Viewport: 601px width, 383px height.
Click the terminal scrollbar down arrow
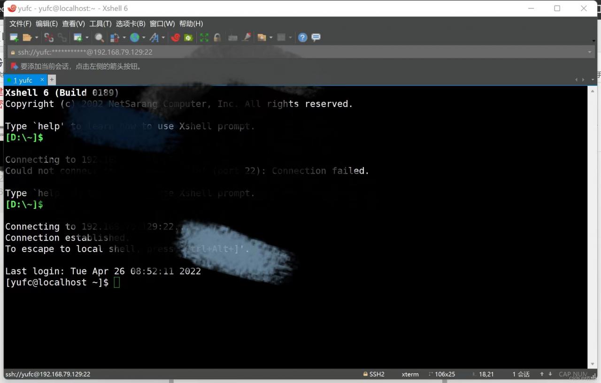[x=592, y=364]
